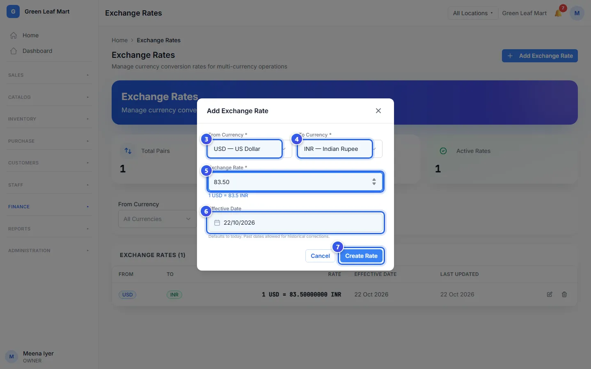
Task: Click the Exchange Rate input field
Action: click(x=295, y=182)
